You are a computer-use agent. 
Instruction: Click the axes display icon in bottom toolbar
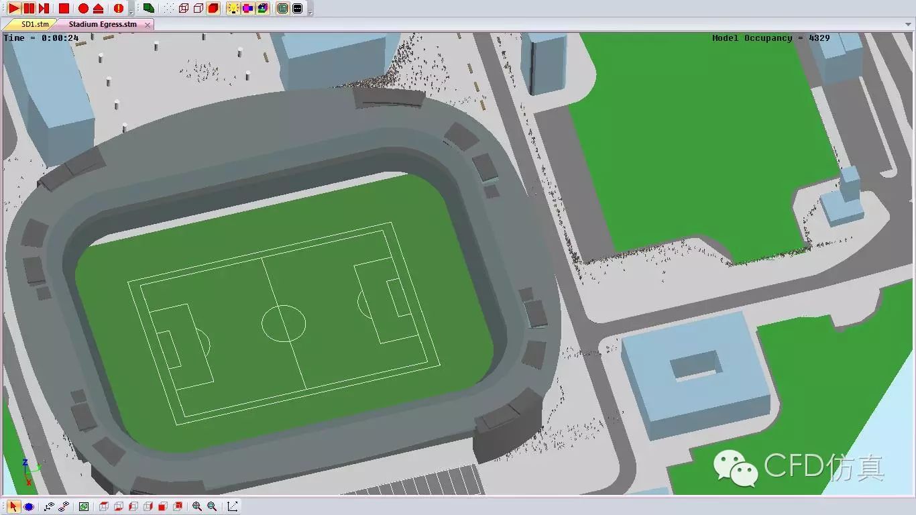[232, 506]
